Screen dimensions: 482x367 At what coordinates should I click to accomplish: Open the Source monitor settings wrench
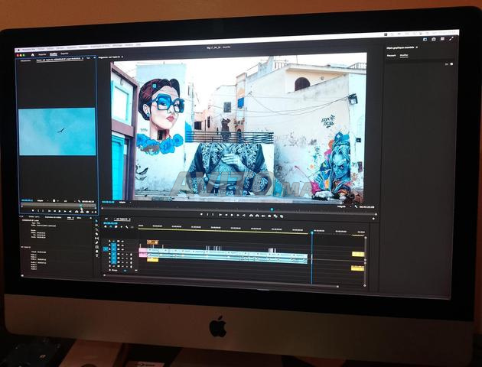click(x=79, y=201)
